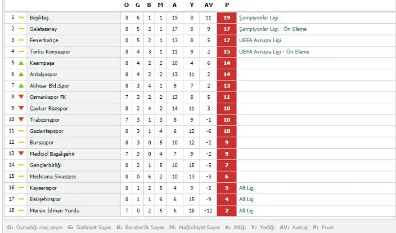The height and width of the screenshot is (233, 396).
Task: Select the Fenerbahçe team name
Action: click(x=44, y=40)
